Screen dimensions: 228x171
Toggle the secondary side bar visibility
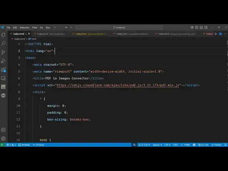(x=206, y=27)
